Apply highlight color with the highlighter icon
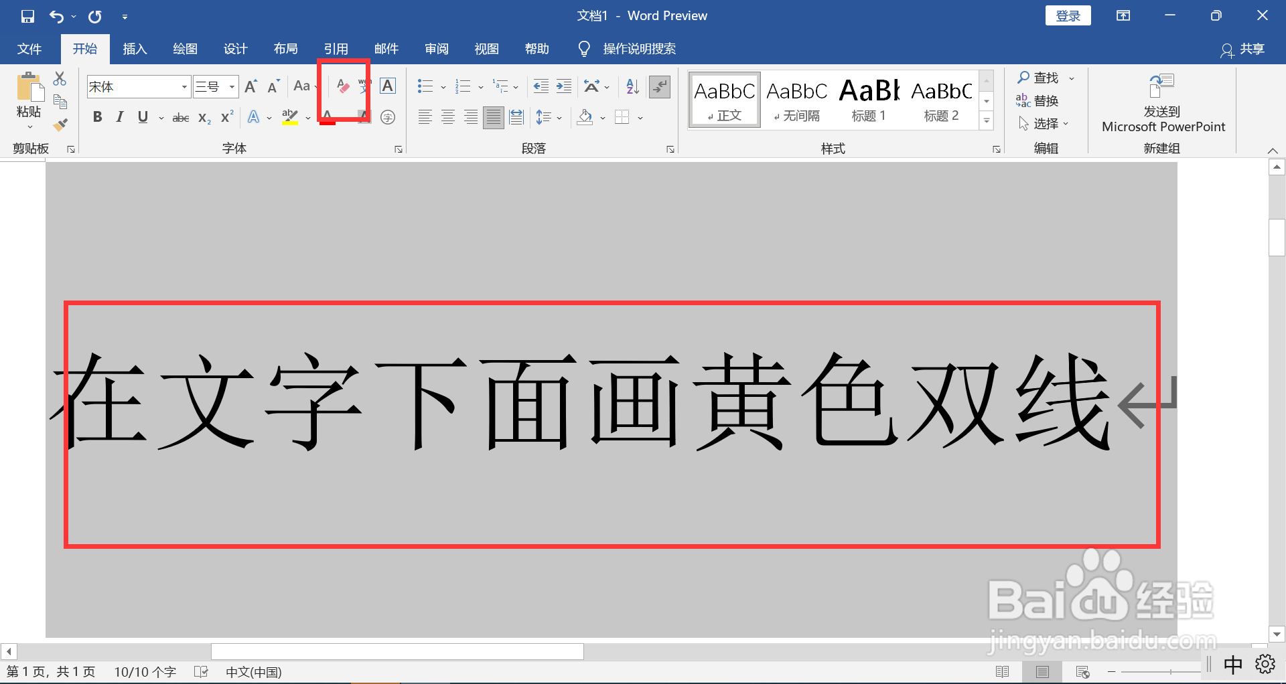 pos(289,118)
